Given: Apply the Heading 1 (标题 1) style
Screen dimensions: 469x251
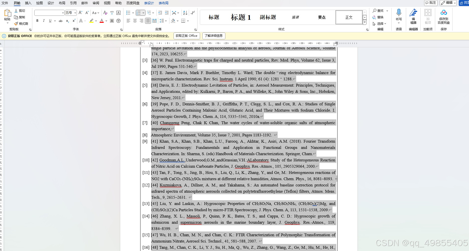Looking at the screenshot, I should tap(241, 17).
